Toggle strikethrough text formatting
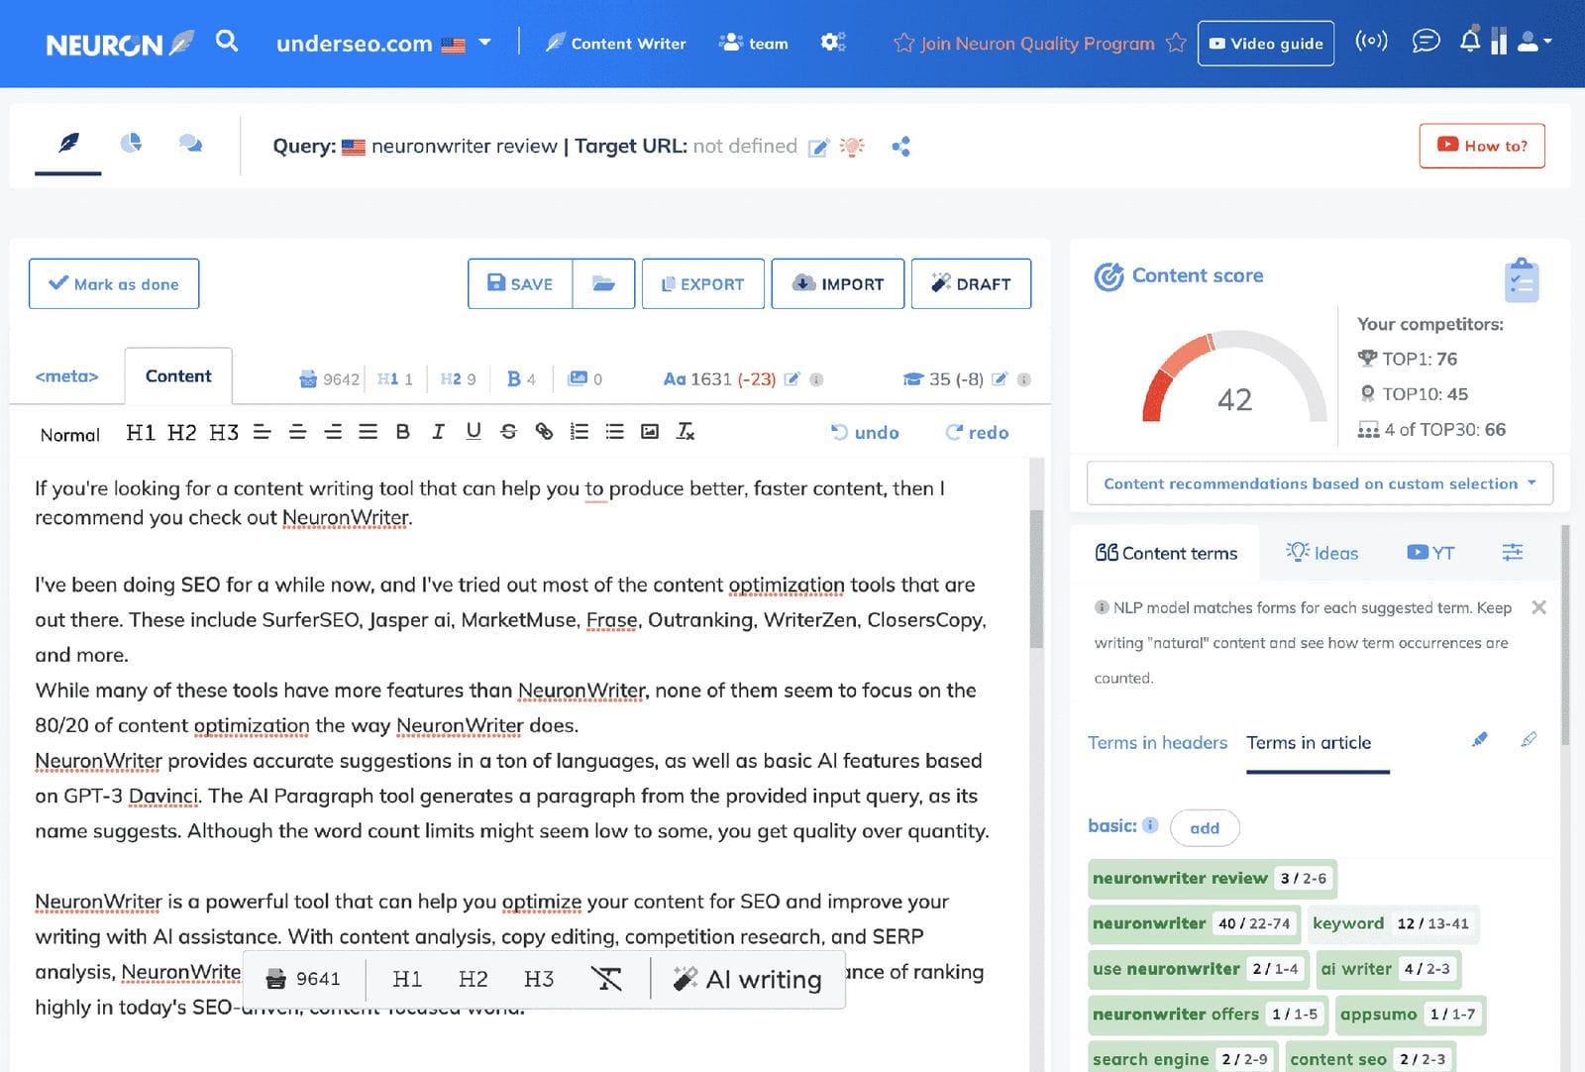The height and width of the screenshot is (1072, 1585). [508, 432]
